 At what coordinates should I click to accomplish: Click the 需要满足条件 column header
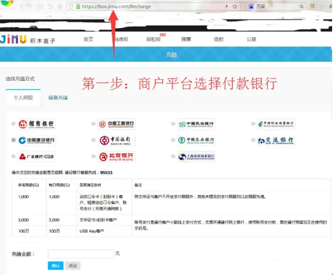[x=90, y=185]
